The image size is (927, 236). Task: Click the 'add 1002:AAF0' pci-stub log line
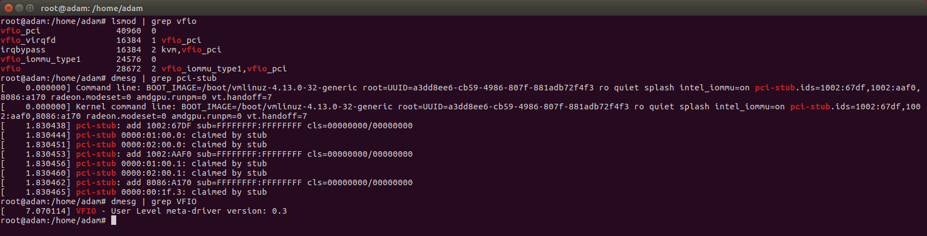207,154
